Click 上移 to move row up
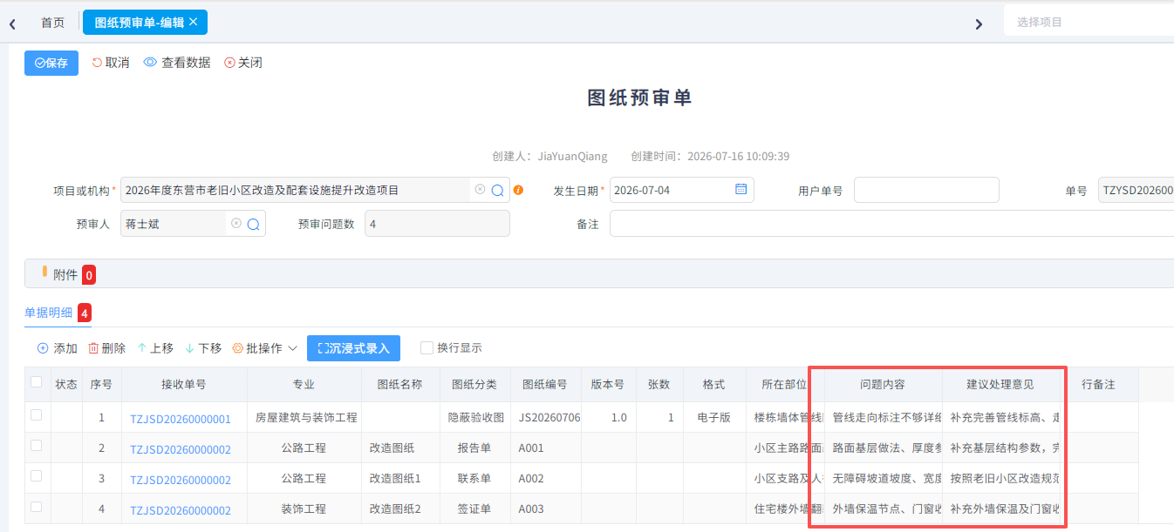 click(x=155, y=347)
